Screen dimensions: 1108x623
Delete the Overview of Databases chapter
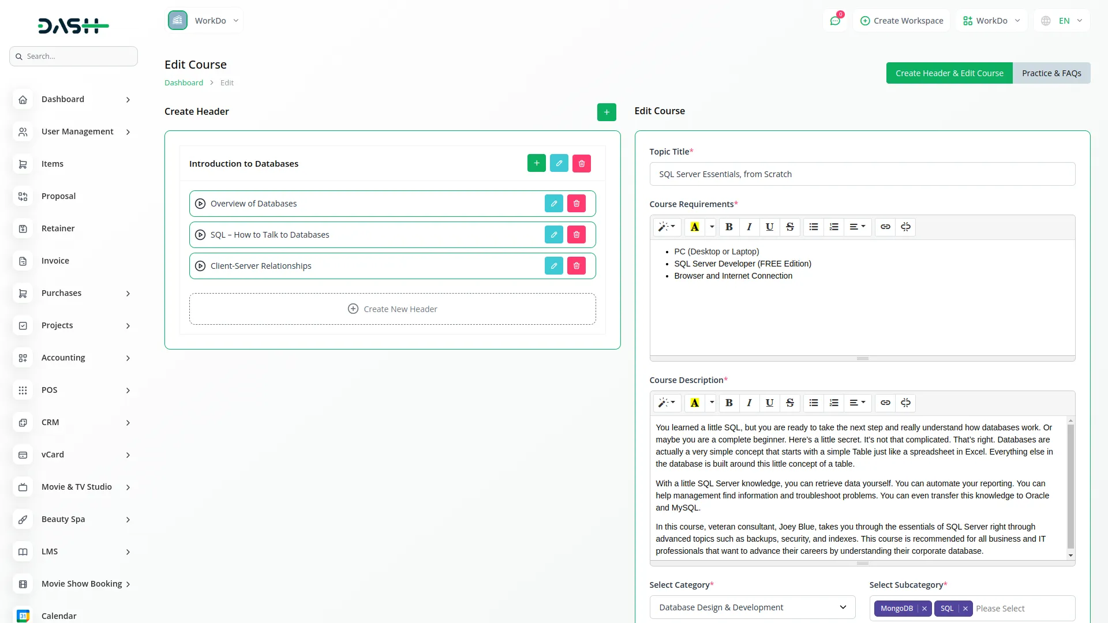click(x=576, y=204)
